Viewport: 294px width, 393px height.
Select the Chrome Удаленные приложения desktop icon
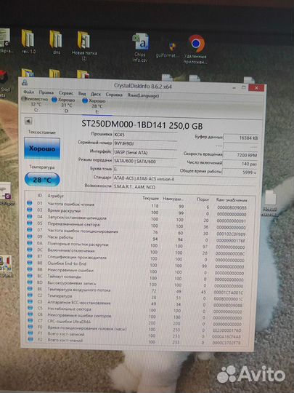pyautogui.click(x=196, y=49)
